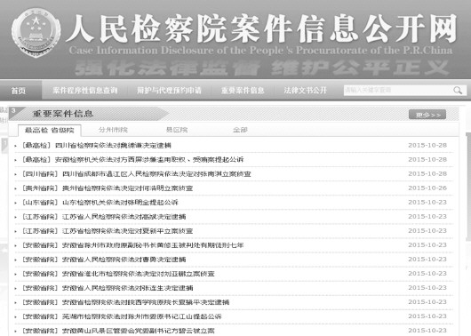Click the site title 人民检察院案件信息公开网
This screenshot has height=336, width=471.
pyautogui.click(x=261, y=28)
